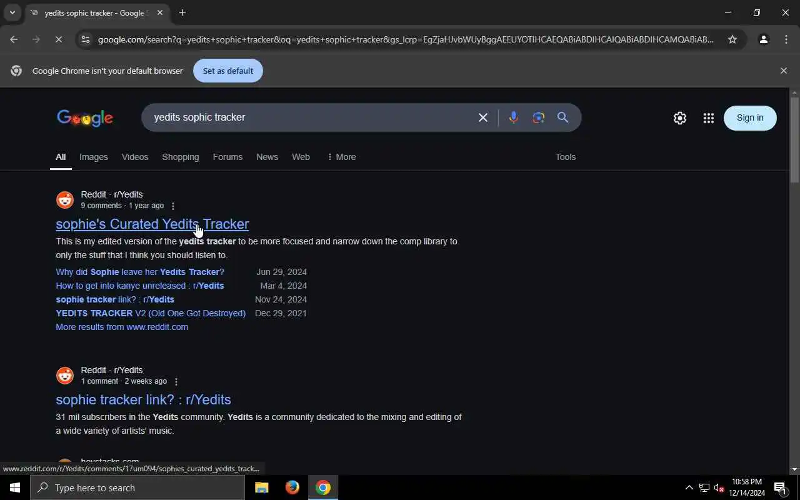The width and height of the screenshot is (800, 500).
Task: Open more options for second Reddit result
Action: (176, 382)
